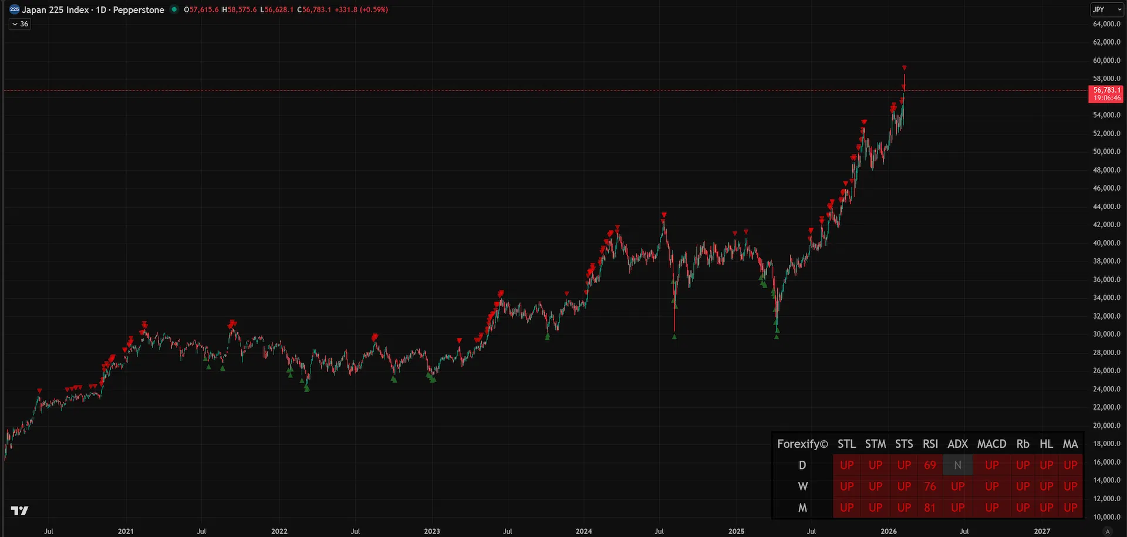This screenshot has height=537, width=1127.
Task: Click the STL column header in table
Action: pyautogui.click(x=846, y=444)
